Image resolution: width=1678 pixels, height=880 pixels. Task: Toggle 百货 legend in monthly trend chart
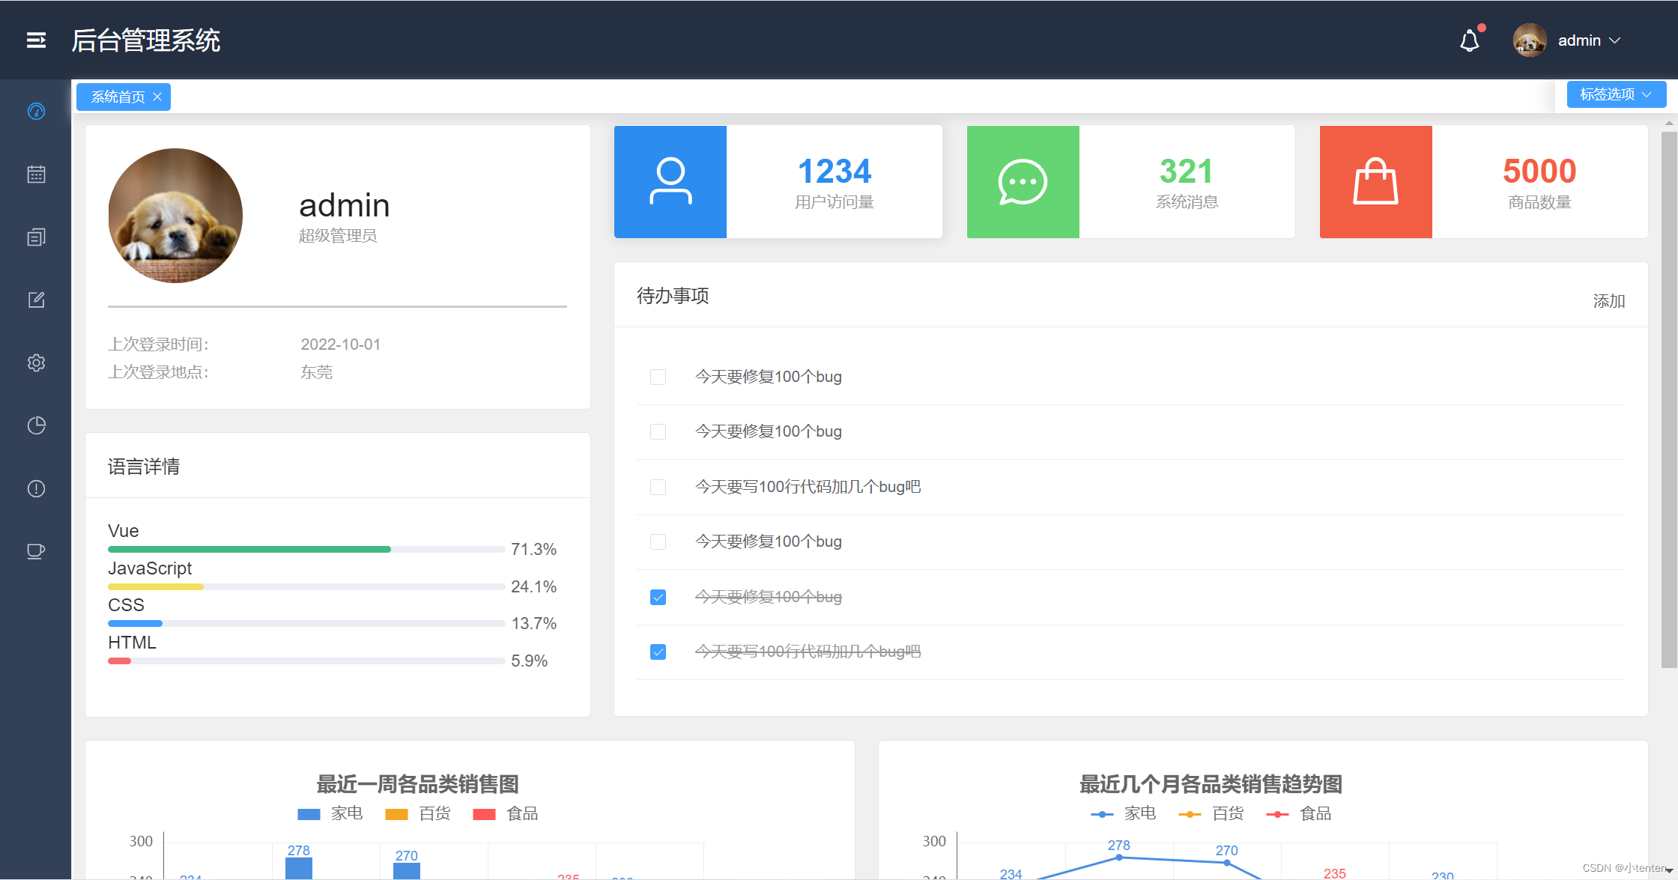click(1211, 813)
